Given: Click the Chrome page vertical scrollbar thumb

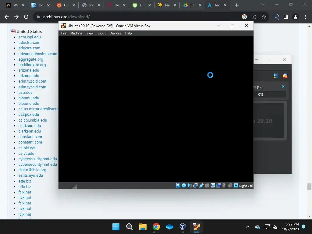Looking at the screenshot, I should click(x=309, y=187).
